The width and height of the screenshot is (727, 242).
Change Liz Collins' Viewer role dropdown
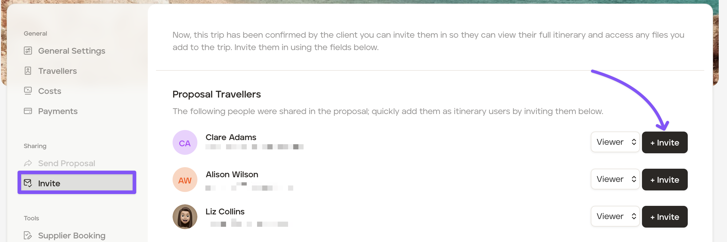(x=615, y=216)
